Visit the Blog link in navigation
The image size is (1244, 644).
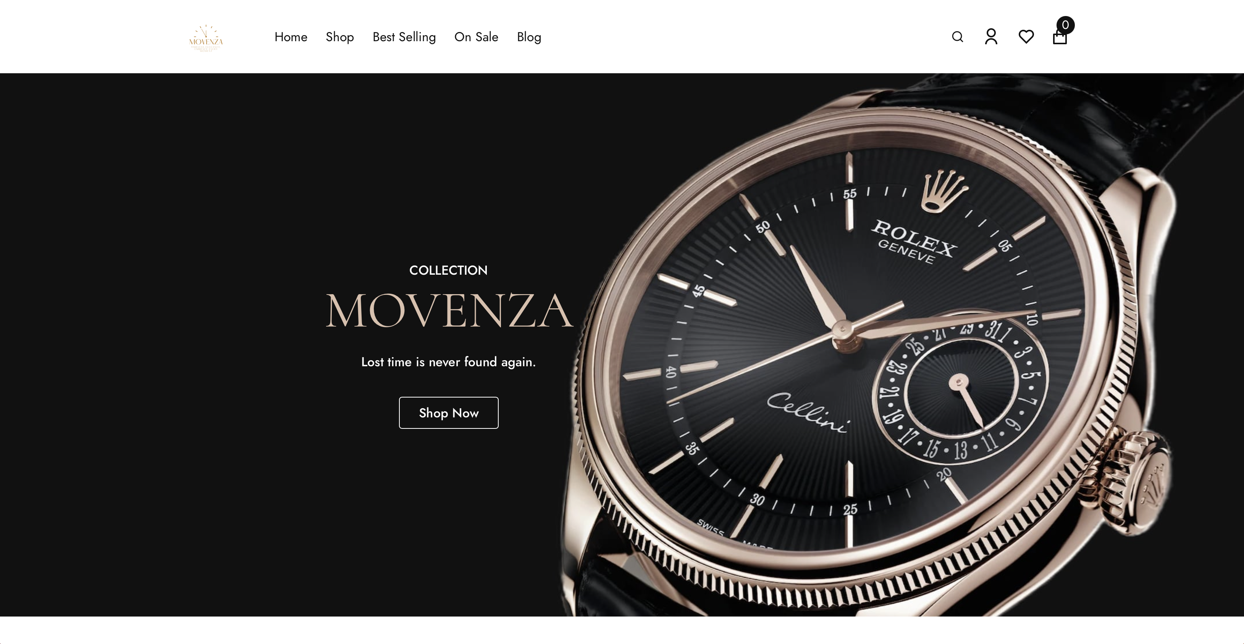pos(529,37)
